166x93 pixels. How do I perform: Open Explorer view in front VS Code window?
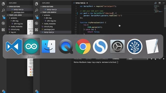click(37, 4)
